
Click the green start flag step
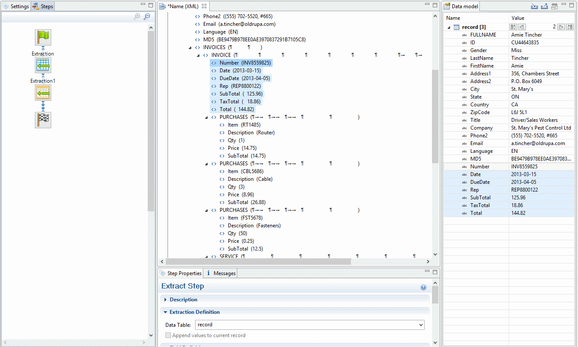[x=43, y=37]
